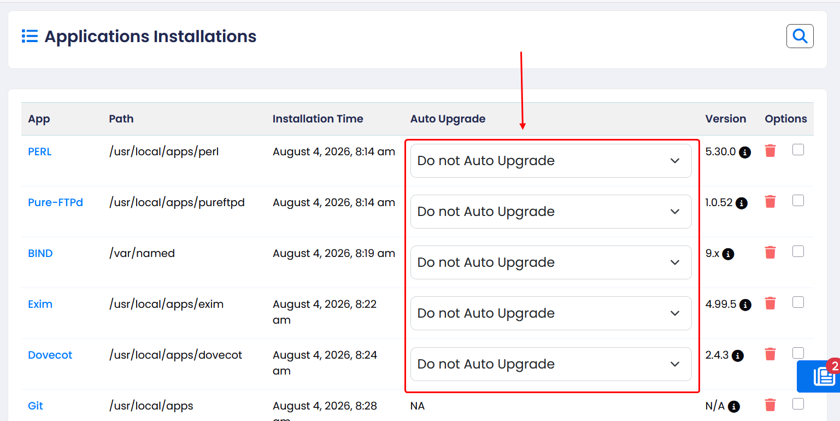Click the list icon beside Applications Installations
The image size is (840, 421).
tap(30, 36)
